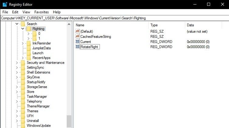Select the SkyDrive folder icon
229x128 pixels.
point(23,77)
